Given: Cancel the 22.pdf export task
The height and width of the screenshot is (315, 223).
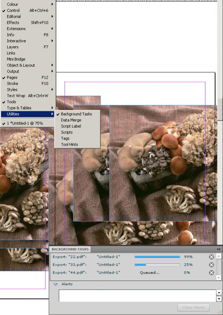Looking at the screenshot, I should point(212,257).
